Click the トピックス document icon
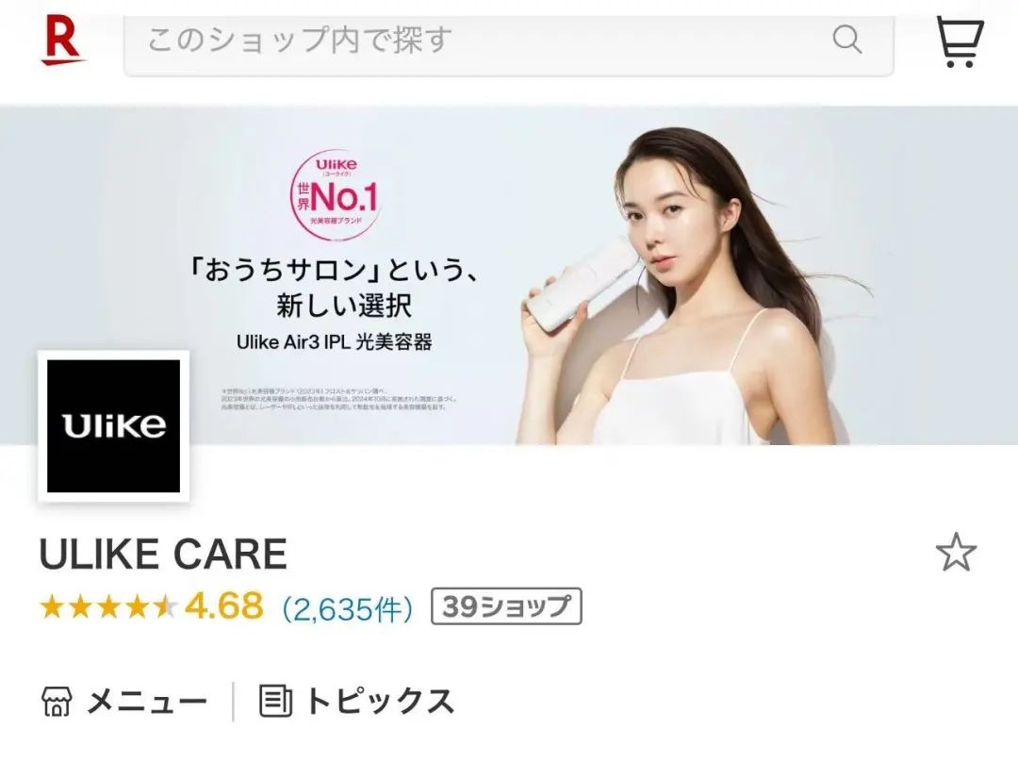 point(275,701)
